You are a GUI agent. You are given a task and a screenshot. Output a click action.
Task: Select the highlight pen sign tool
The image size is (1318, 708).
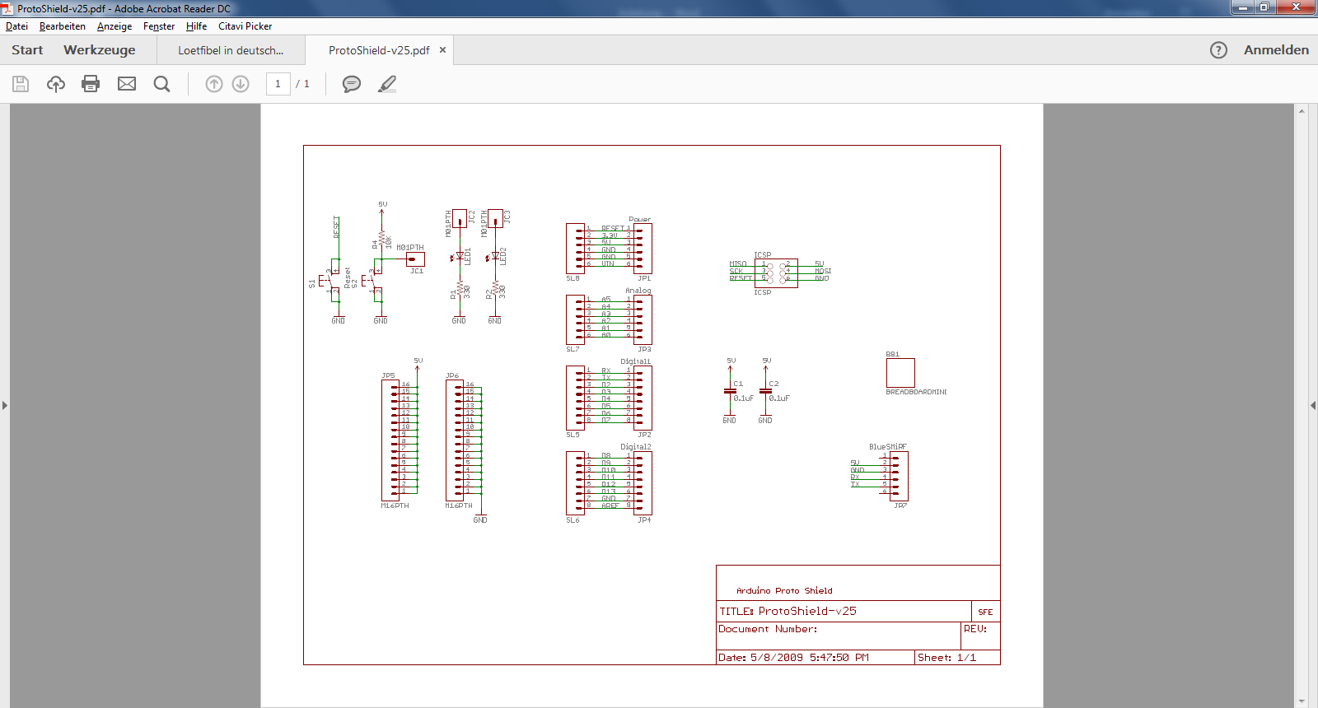point(387,84)
